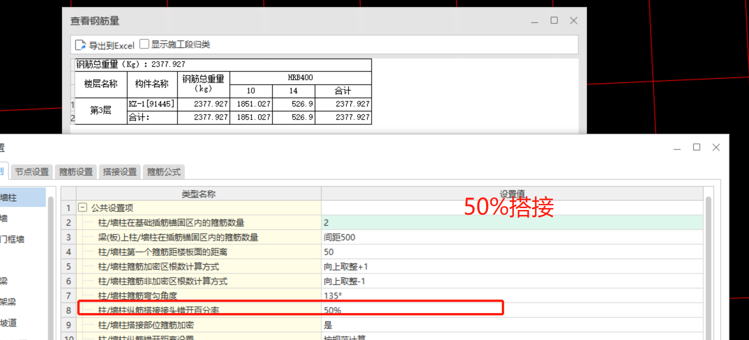
Task: Select row 柱/墙柱箍筋非加密区根数计算方式
Action: coord(199,281)
